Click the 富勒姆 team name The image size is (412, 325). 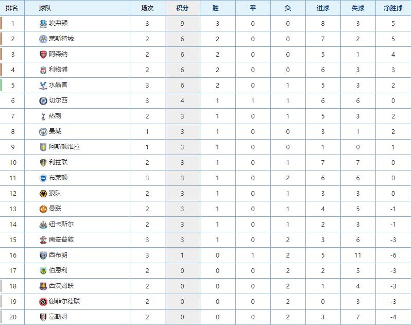point(58,317)
